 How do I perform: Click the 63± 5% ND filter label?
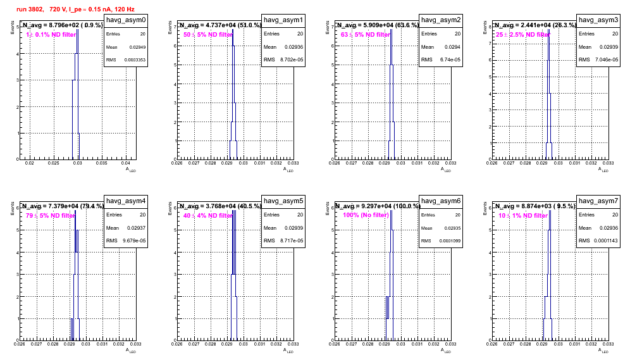[366, 35]
